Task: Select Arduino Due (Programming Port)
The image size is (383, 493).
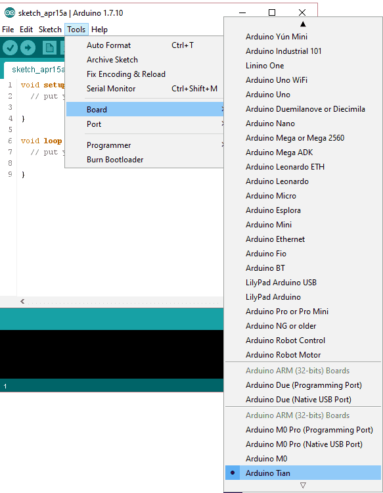Action: click(x=303, y=385)
